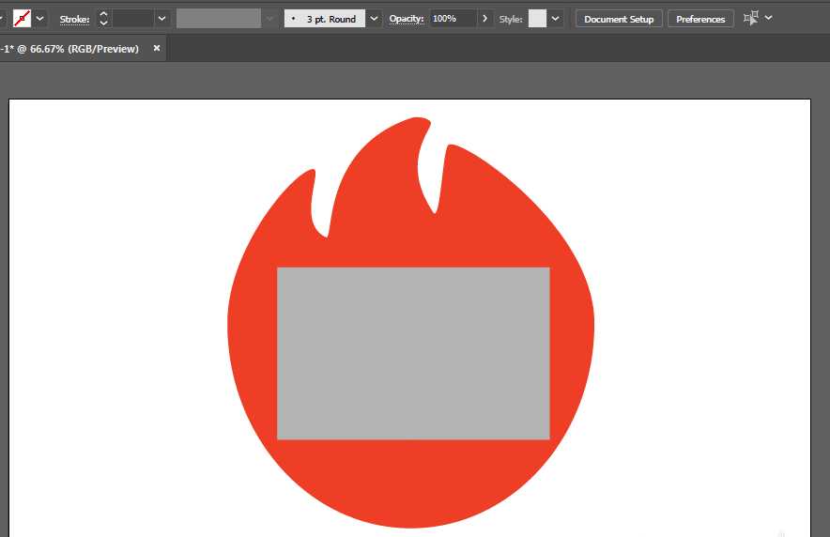Open the stroke color dropdown arrow
The height and width of the screenshot is (537, 830).
pyautogui.click(x=40, y=19)
